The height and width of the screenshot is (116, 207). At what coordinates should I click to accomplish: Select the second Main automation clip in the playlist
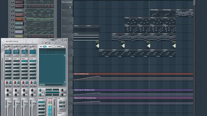pos(169,13)
